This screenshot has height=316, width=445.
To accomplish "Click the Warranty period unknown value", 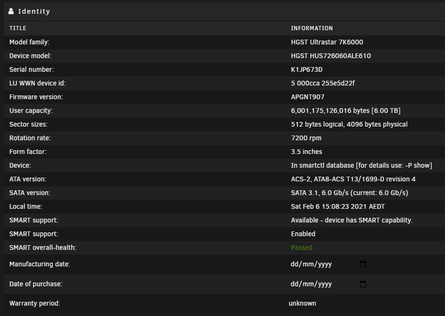I will 302,303.
